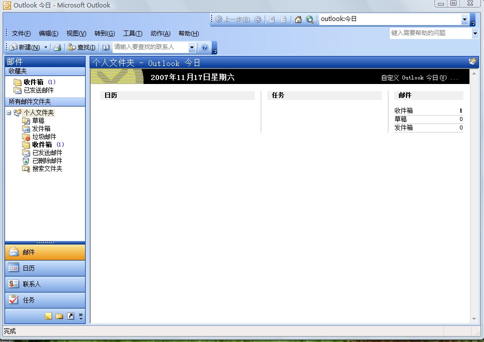Open the 转到(G) menu

(104, 33)
